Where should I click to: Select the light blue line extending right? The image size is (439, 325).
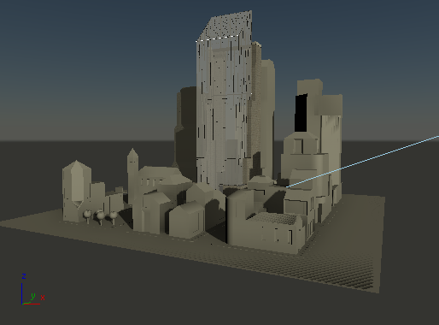(x=363, y=162)
